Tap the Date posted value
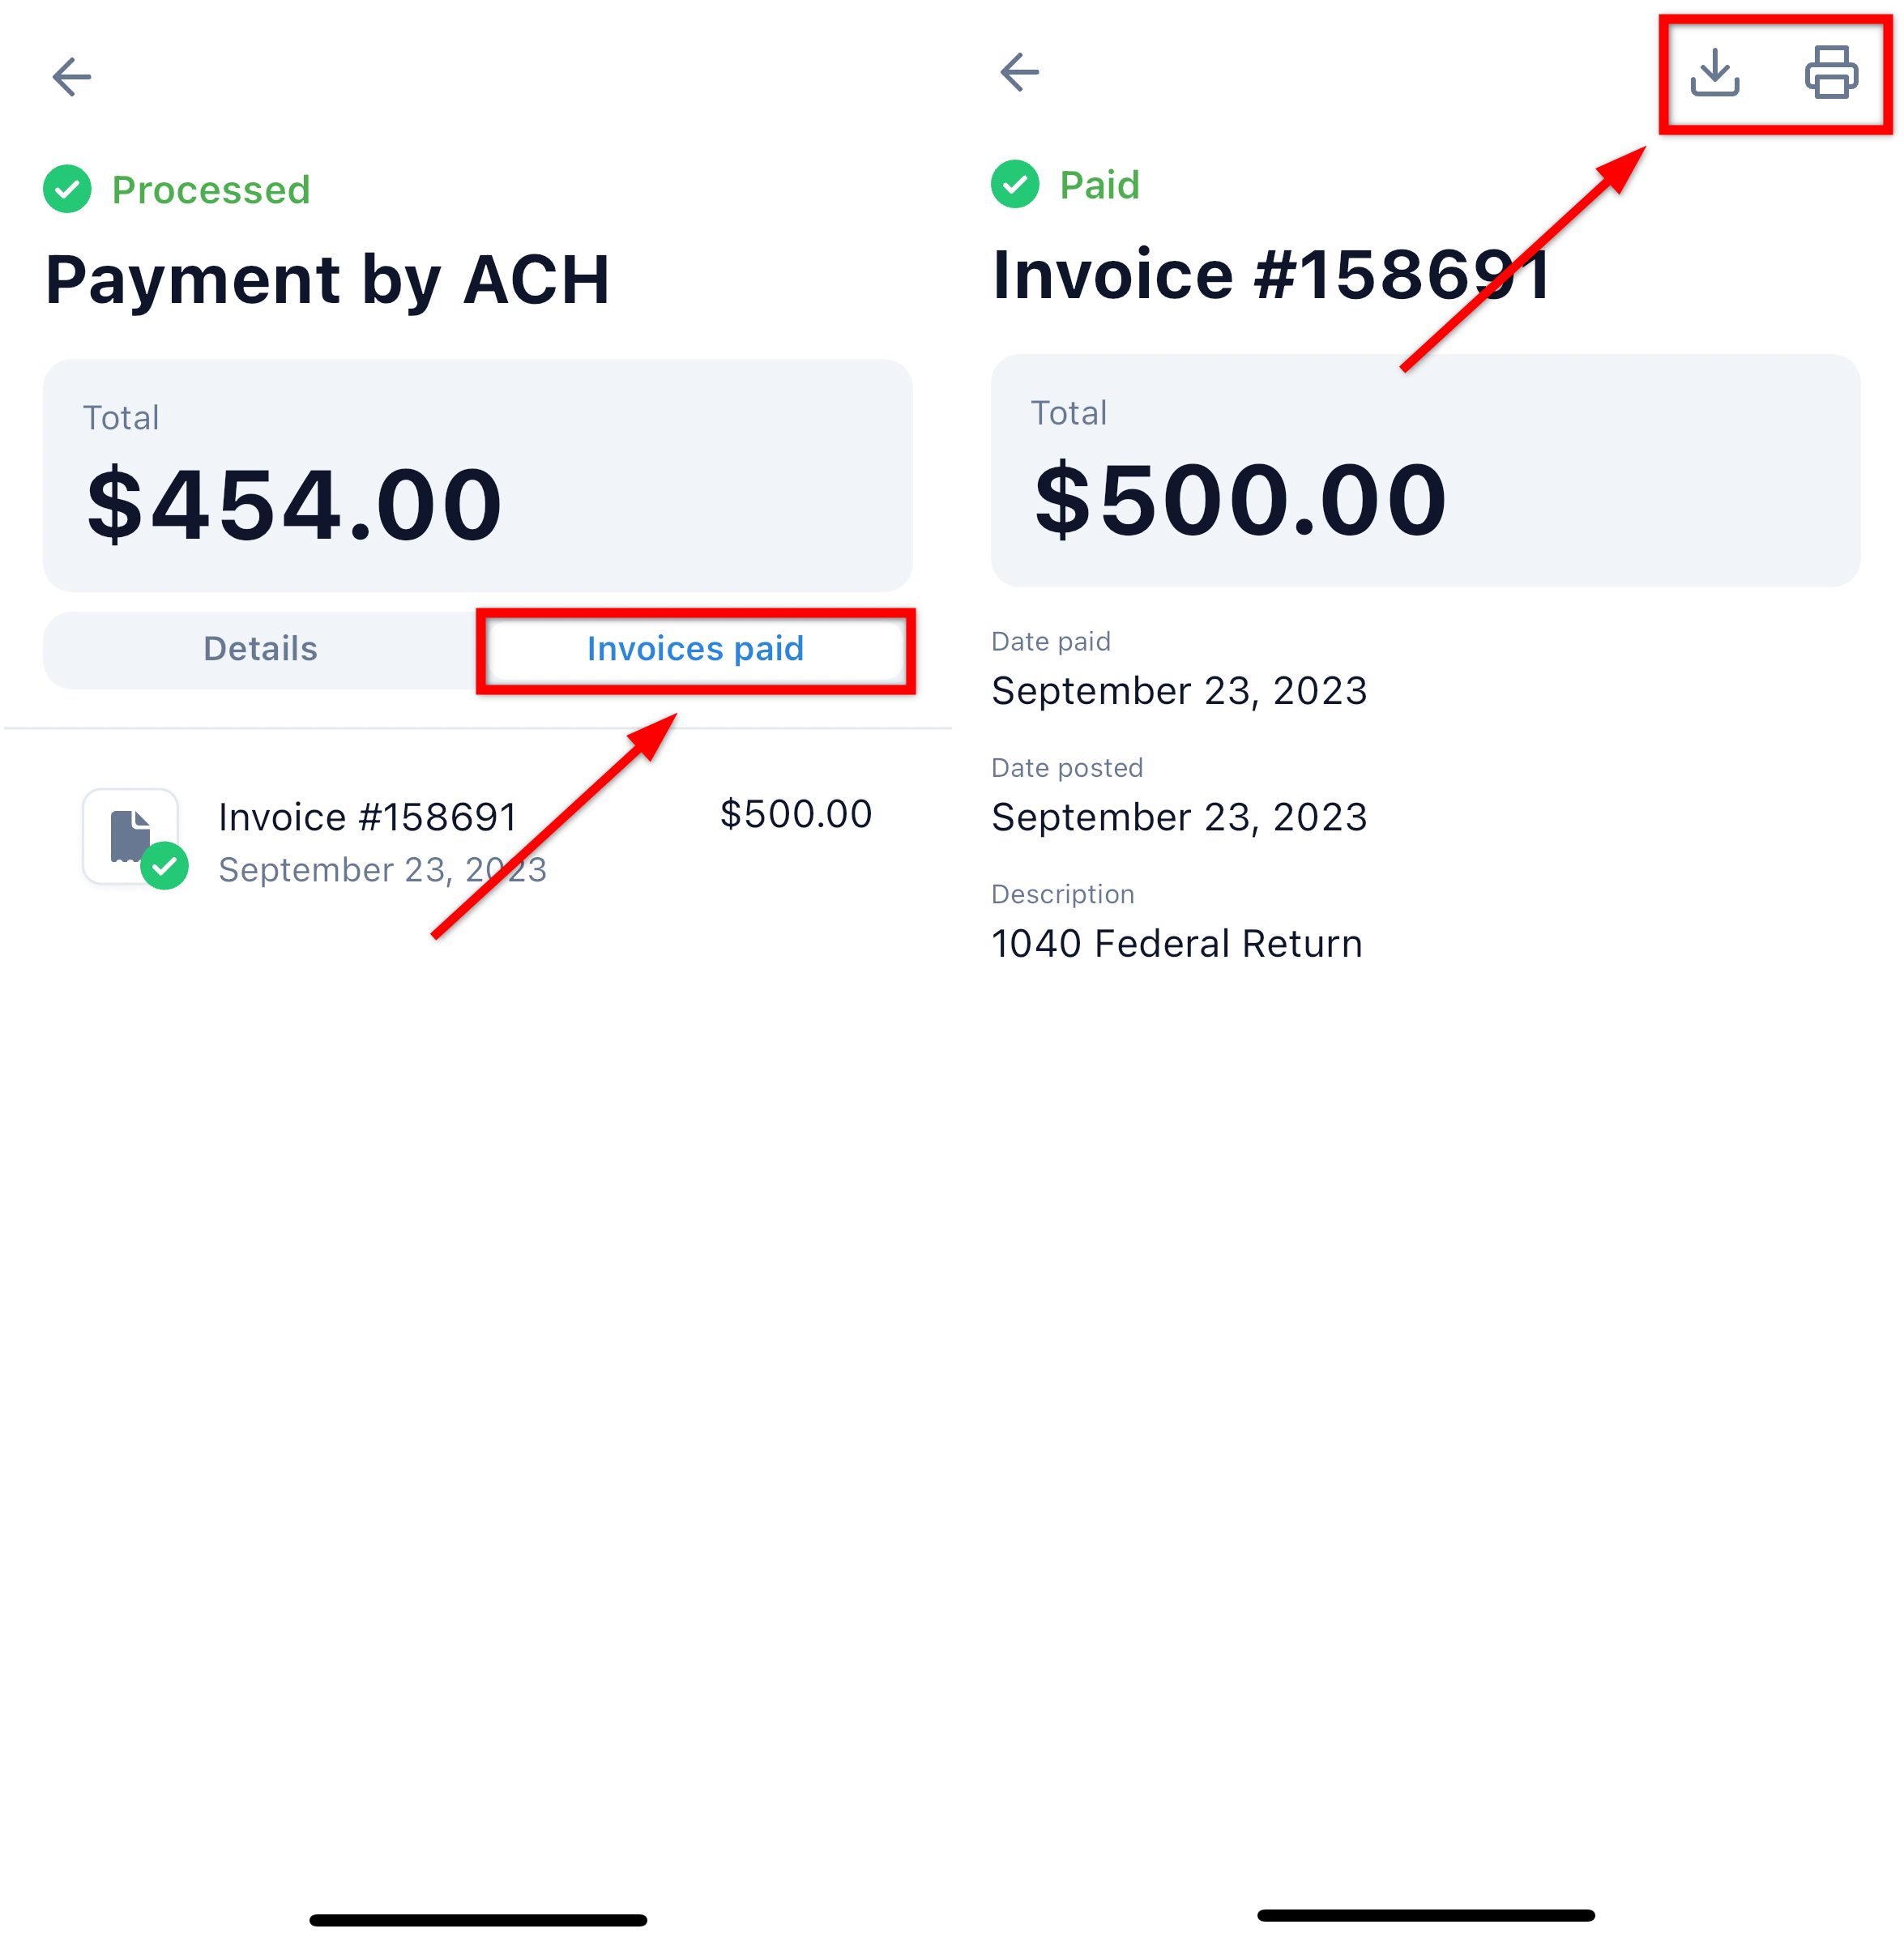Screen dimensions: 1904x1950 (x=1178, y=817)
